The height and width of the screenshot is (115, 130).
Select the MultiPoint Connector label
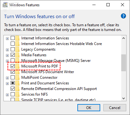click(x=39, y=77)
